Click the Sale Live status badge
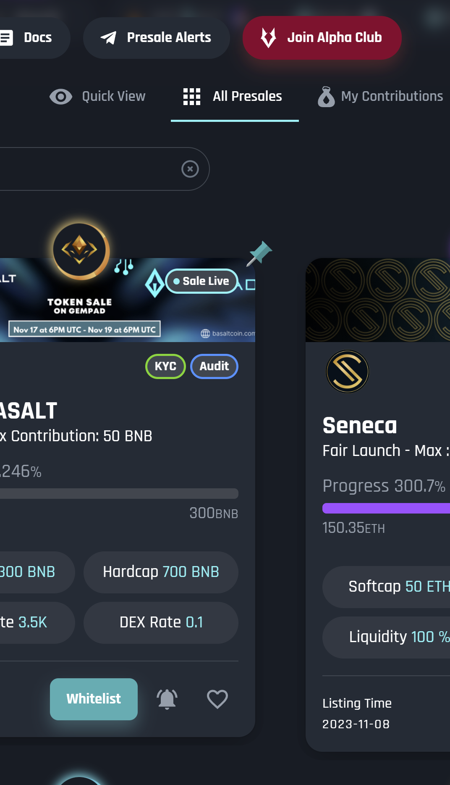450x785 pixels. pyautogui.click(x=202, y=281)
